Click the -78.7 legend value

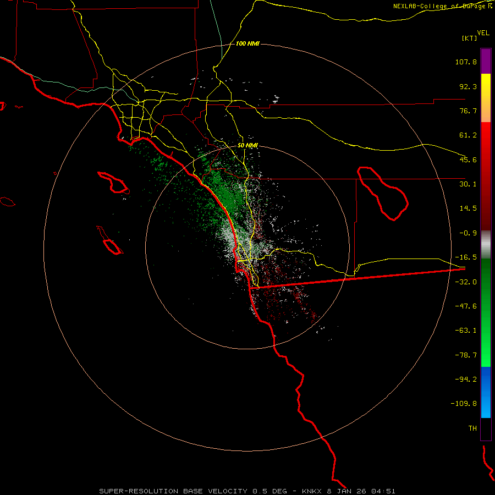[x=466, y=355]
